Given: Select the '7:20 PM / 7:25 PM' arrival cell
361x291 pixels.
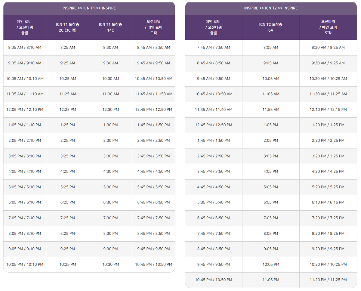Looking at the screenshot, I should click(328, 218).
